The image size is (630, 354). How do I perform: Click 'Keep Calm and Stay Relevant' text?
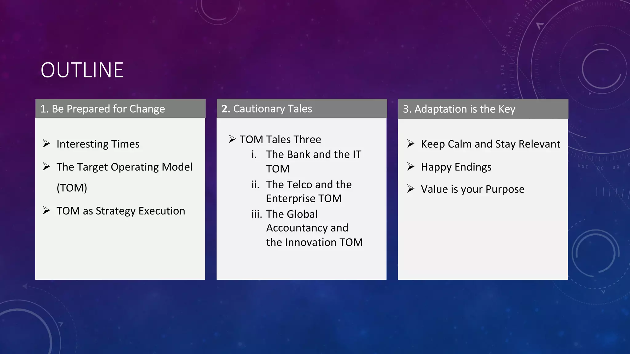pyautogui.click(x=490, y=144)
